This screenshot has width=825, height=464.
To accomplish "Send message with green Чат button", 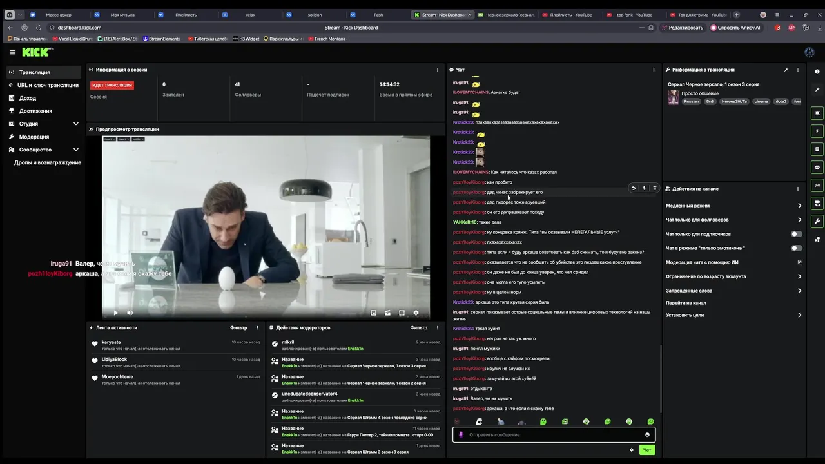I will click(x=647, y=450).
